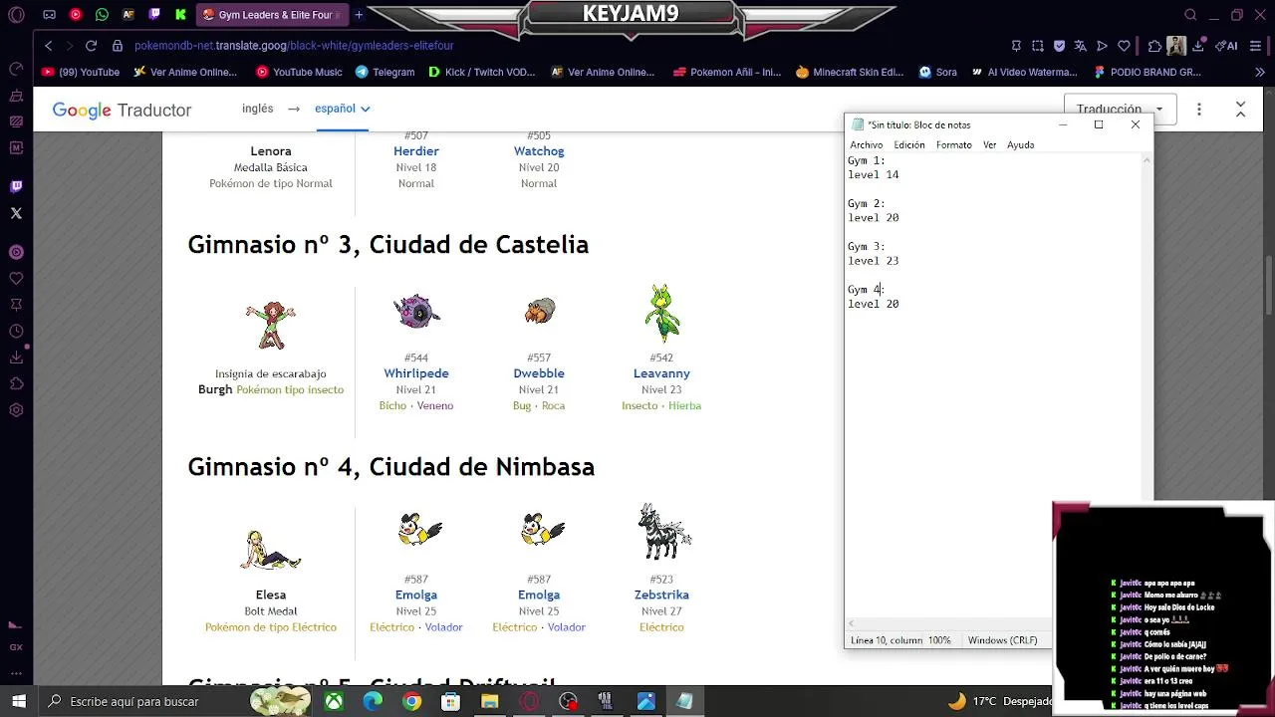Viewport: 1275px width, 717px height.
Task: Select inglés source language
Action: pos(257,109)
